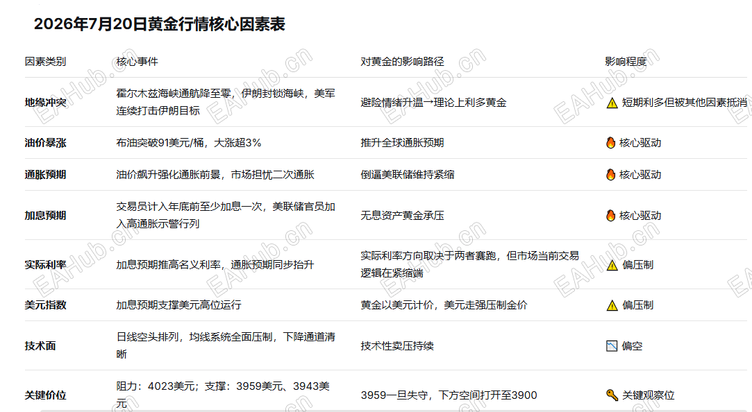Click warning icon in 实际利率 row
The height and width of the screenshot is (412, 752).
click(x=612, y=266)
